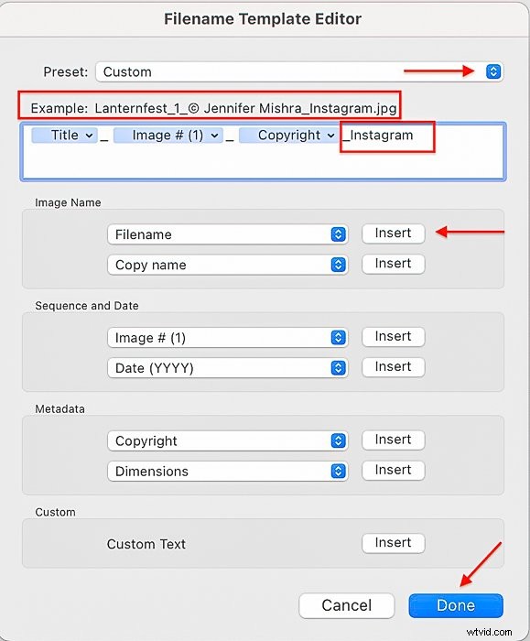Open the Copyright token menu in the template field

[x=288, y=136]
